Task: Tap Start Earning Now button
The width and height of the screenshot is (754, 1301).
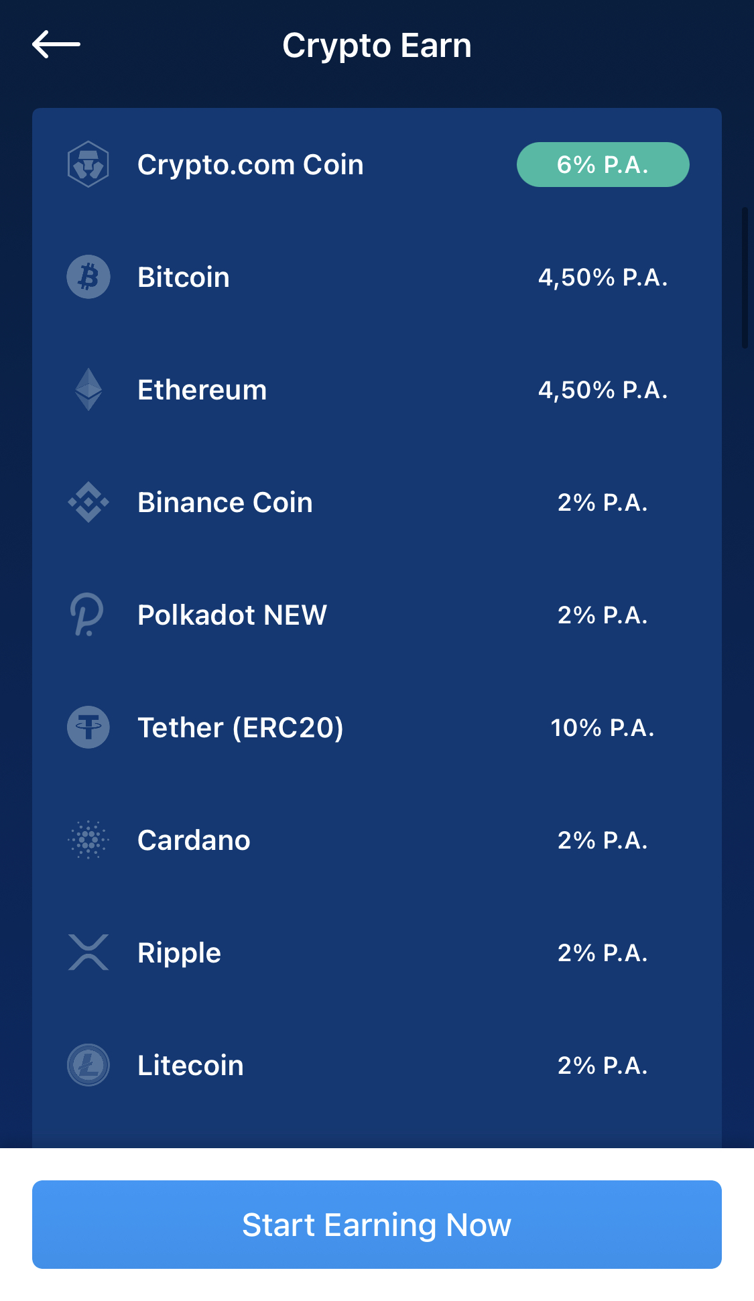Action: click(x=377, y=1225)
